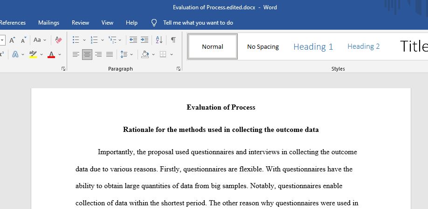The width and height of the screenshot is (428, 209).
Task: Insert a bulleted list
Action: 76,40
